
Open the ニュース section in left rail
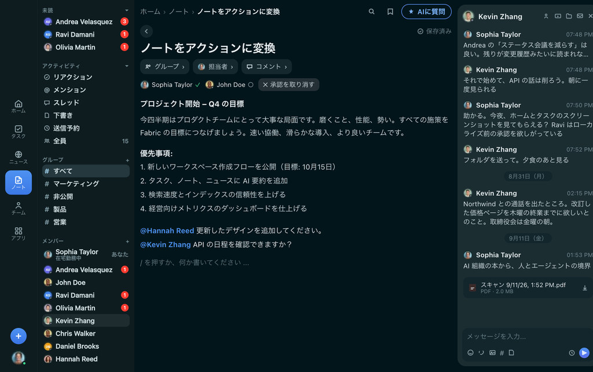pyautogui.click(x=18, y=157)
